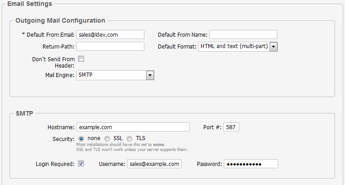Image resolution: width=345 pixels, height=185 pixels.
Task: Expand the Mail Engine SMTP dropdown
Action: click(150, 75)
